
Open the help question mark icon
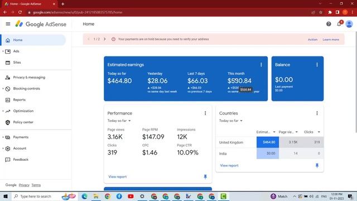(329, 24)
